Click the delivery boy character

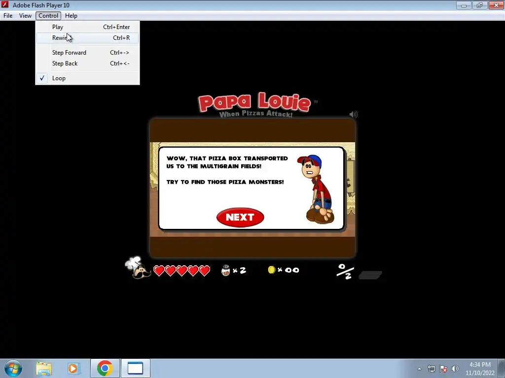[x=317, y=189]
